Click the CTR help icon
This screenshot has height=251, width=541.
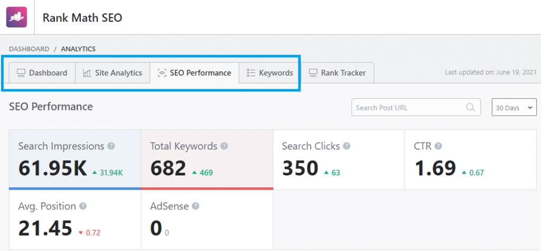click(438, 146)
